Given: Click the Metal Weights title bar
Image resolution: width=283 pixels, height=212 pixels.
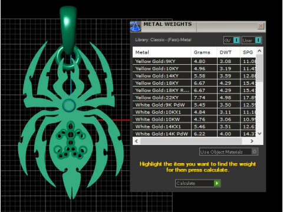Looking at the screenshot, I should [x=199, y=26].
